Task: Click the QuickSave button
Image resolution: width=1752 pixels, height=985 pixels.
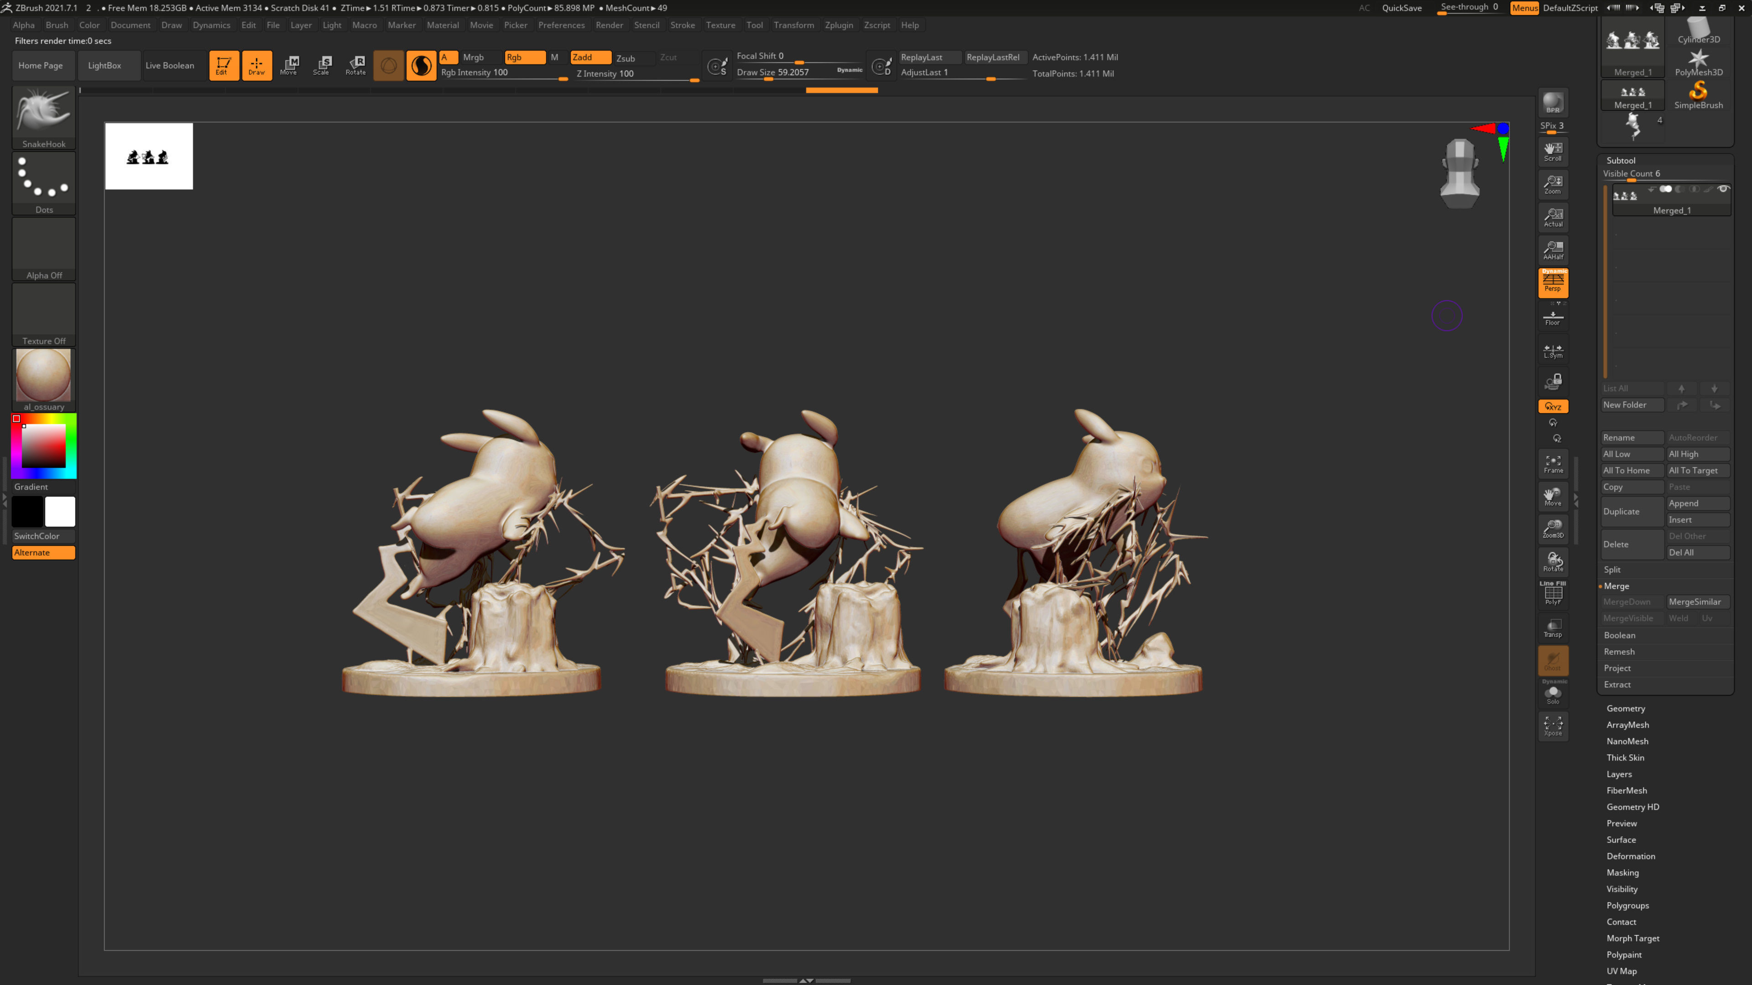Action: click(1401, 8)
